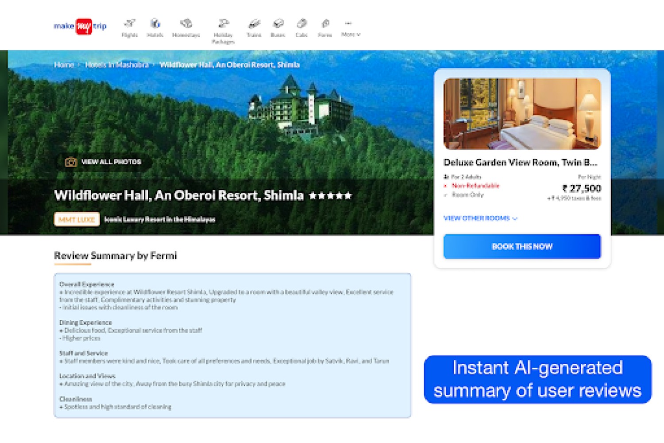This screenshot has height=443, width=664.
Task: Select the Buses icon in navigation
Action: [x=278, y=23]
